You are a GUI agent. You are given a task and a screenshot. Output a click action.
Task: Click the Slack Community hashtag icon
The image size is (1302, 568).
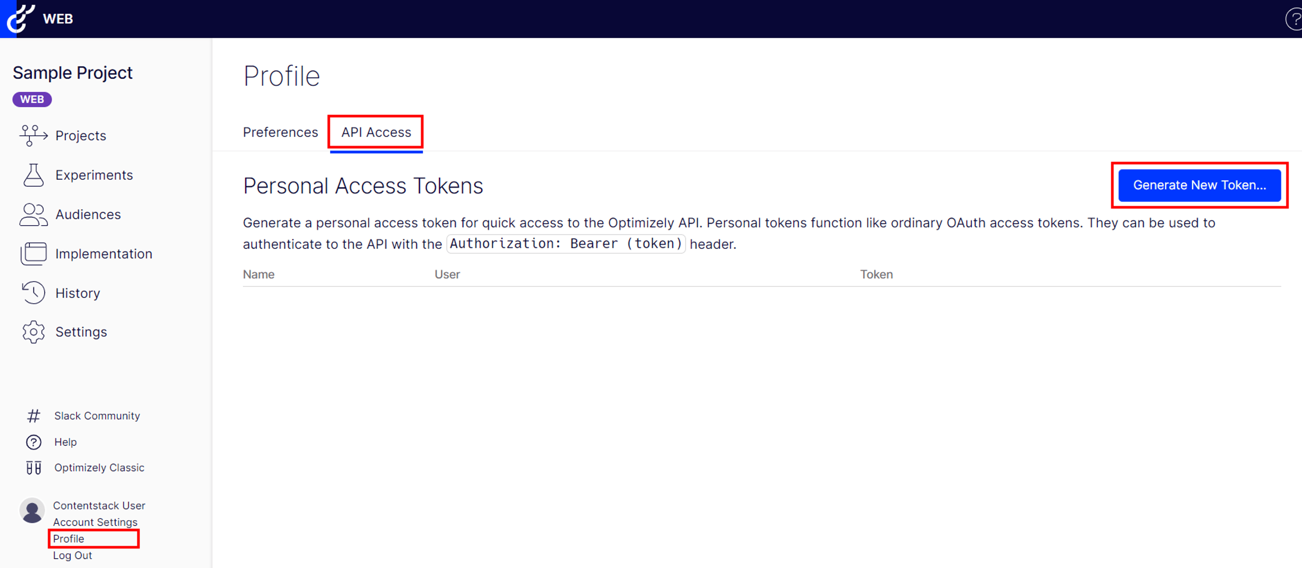pyautogui.click(x=33, y=416)
